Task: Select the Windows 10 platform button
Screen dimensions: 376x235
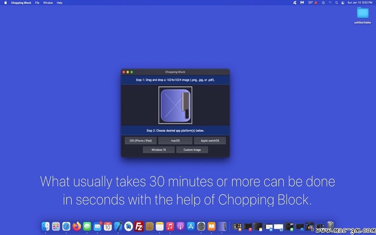Action: 159,150
